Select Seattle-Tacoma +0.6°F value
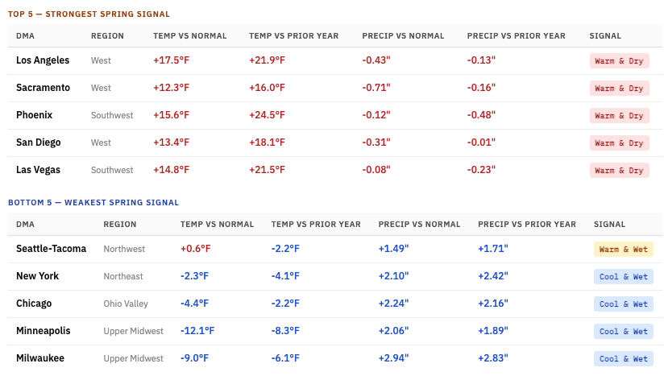This screenshot has width=664, height=376. [195, 249]
